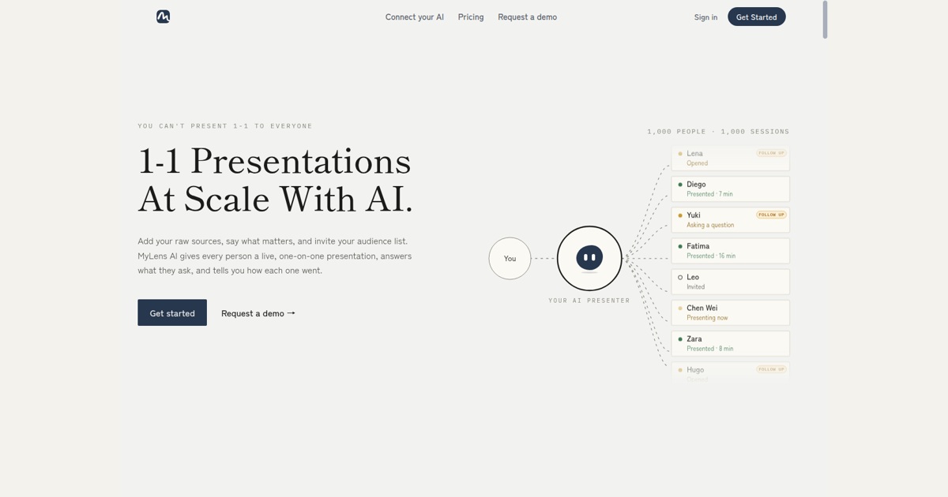Click the name "Chen Wei"
The width and height of the screenshot is (948, 497).
(x=702, y=308)
